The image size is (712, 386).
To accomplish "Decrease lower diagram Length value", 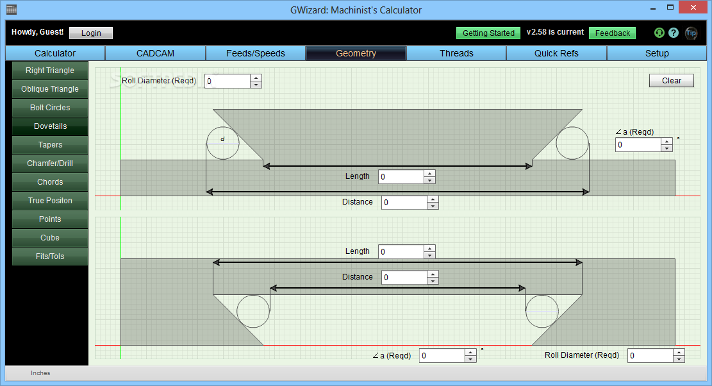I will tap(429, 255).
